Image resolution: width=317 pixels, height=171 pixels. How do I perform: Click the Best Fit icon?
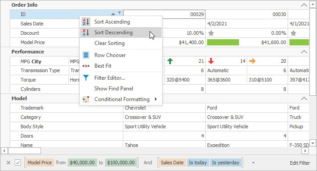pyautogui.click(x=86, y=66)
